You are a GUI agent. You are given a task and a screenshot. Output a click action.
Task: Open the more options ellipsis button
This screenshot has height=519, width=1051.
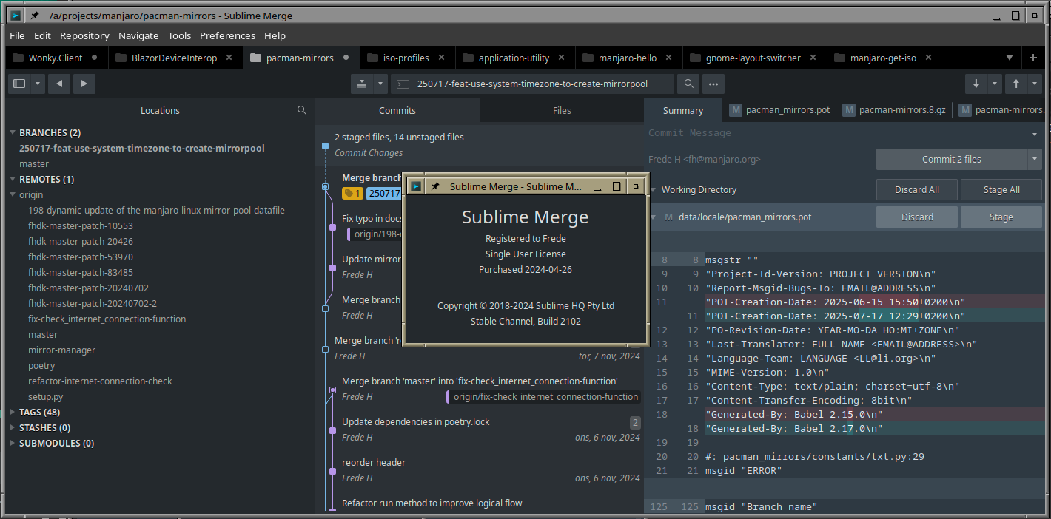pyautogui.click(x=713, y=84)
